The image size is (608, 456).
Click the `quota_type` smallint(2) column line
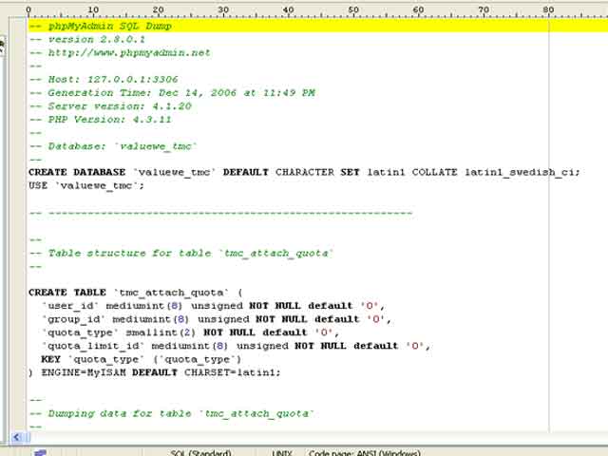(190, 332)
